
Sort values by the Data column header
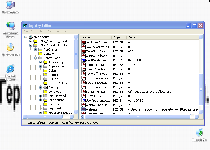coord(162,37)
